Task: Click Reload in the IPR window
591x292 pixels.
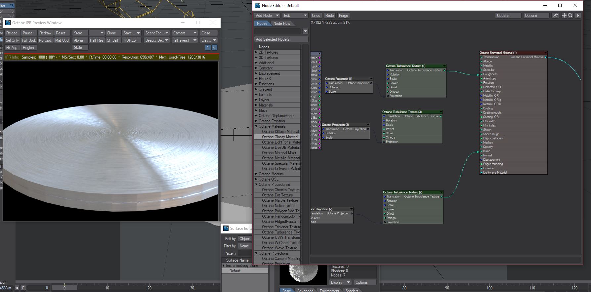Action: (12, 33)
